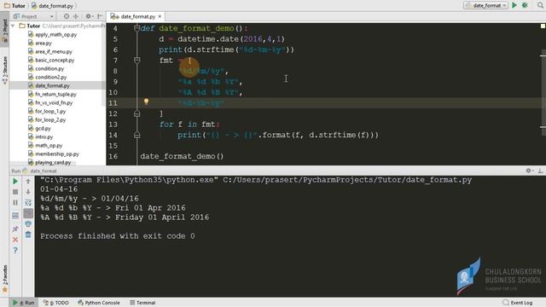This screenshot has width=546, height=307.
Task: Pin the Run tab
Action: coord(15,229)
